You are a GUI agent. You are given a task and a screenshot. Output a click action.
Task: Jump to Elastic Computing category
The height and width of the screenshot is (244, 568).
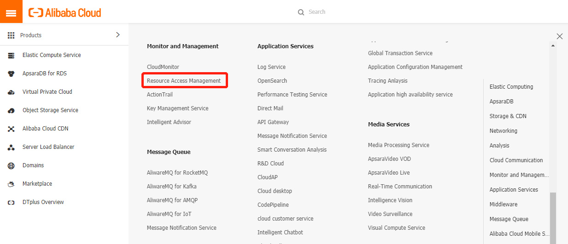[511, 87]
